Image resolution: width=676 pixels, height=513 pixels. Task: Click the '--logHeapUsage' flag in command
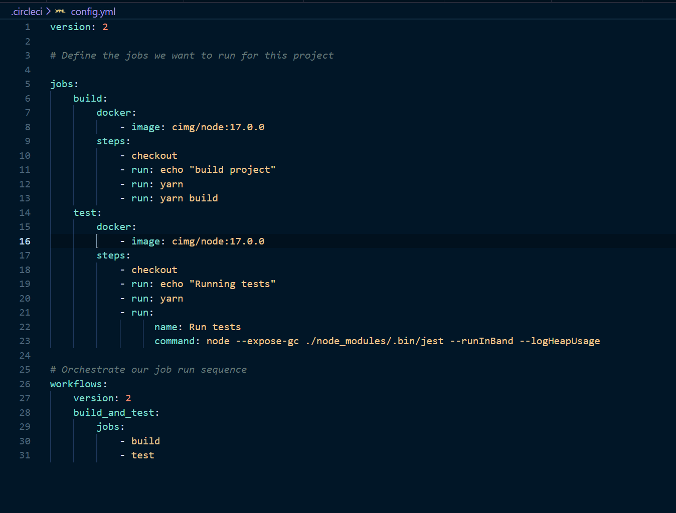(560, 341)
